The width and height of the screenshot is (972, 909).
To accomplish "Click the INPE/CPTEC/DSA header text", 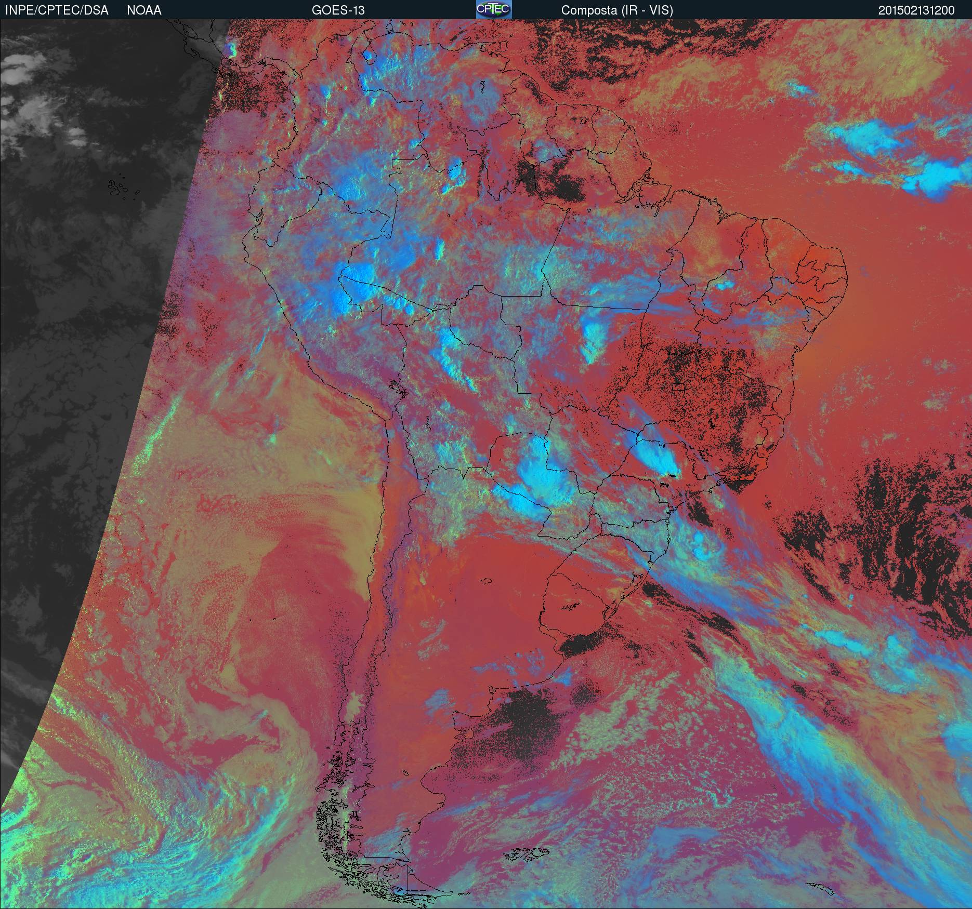I will pos(57,10).
